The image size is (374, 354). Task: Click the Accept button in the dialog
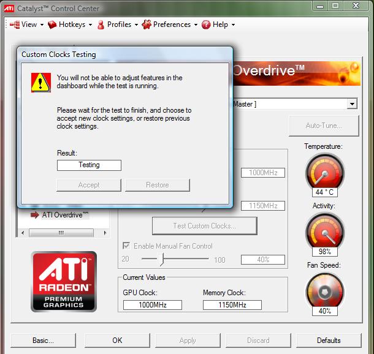[89, 185]
